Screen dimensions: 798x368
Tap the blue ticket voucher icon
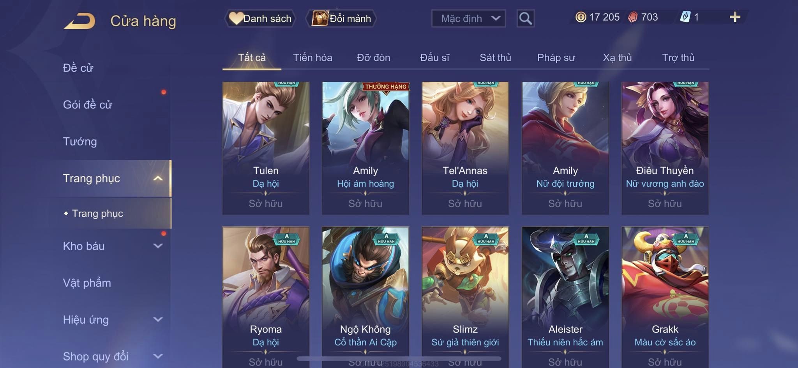click(685, 17)
